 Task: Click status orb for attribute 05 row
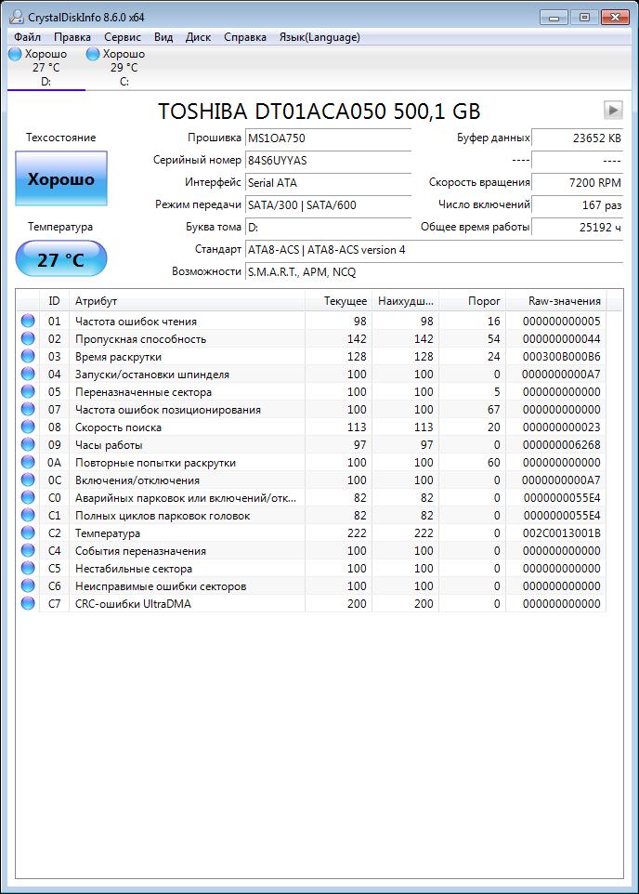pyautogui.click(x=28, y=391)
